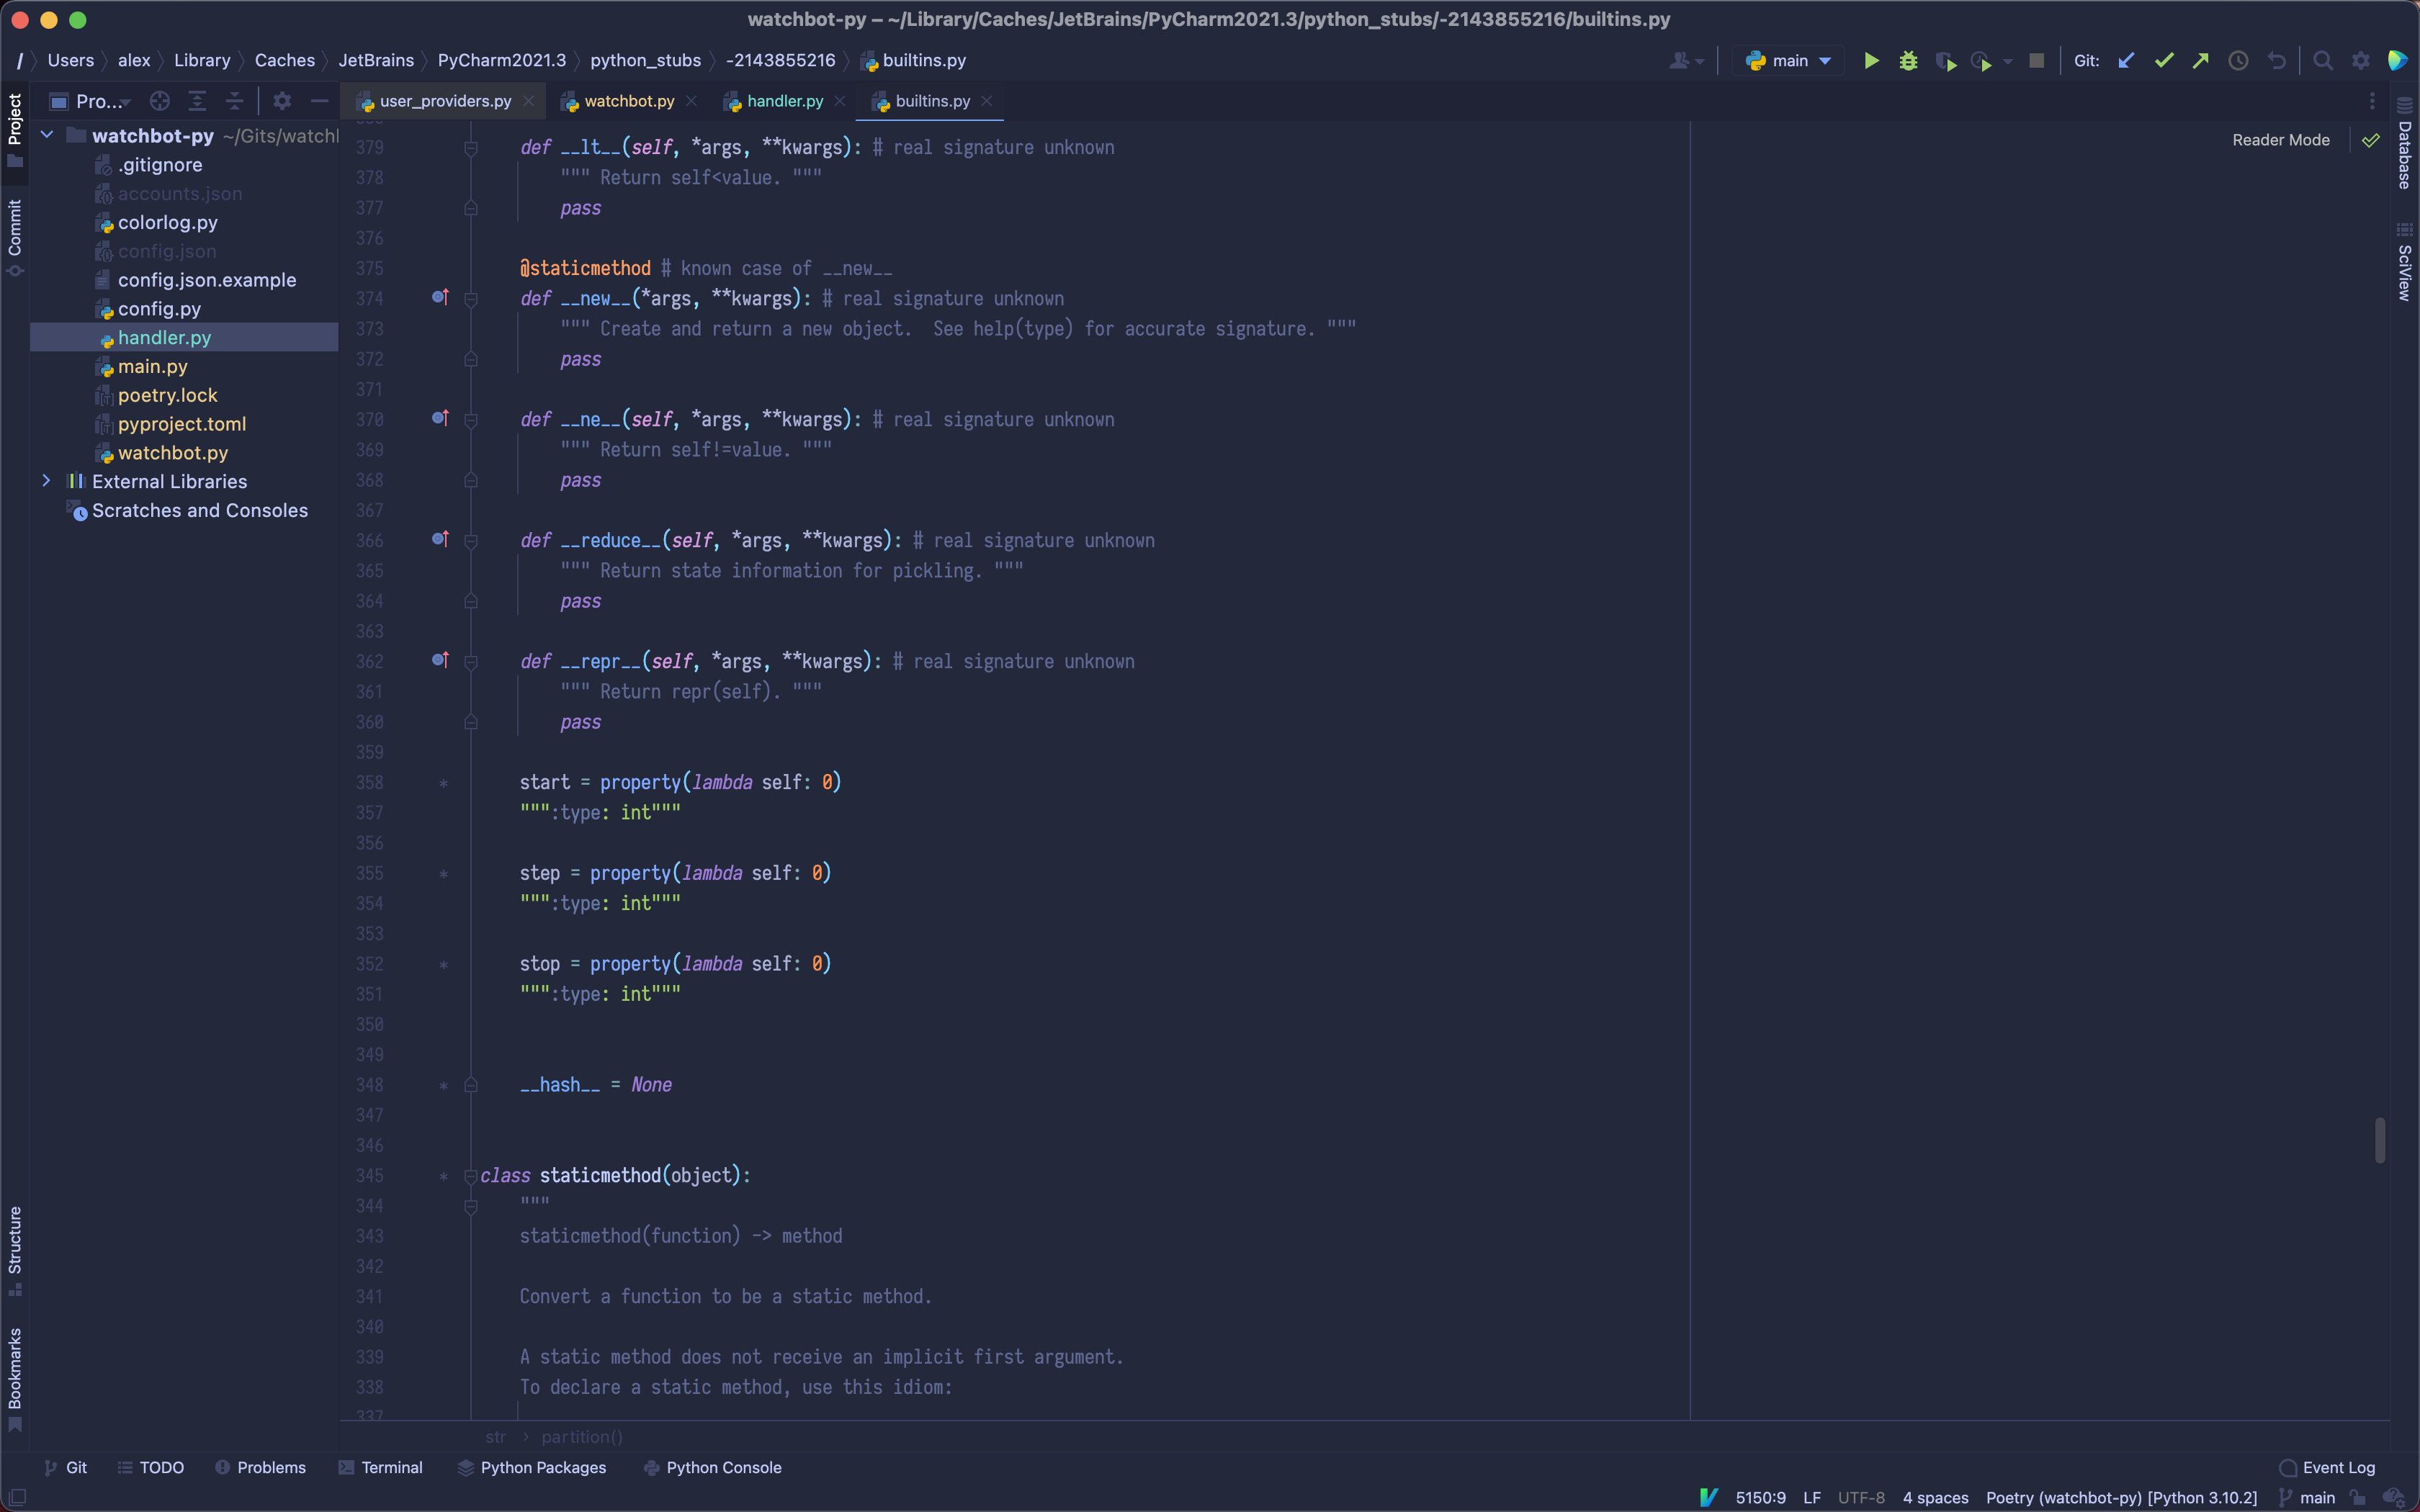Click Select Opened File target icon
2420x1512 pixels.
click(159, 101)
